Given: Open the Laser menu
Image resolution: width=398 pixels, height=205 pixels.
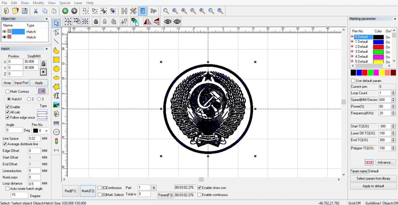Looking at the screenshot, I should 78,3.
